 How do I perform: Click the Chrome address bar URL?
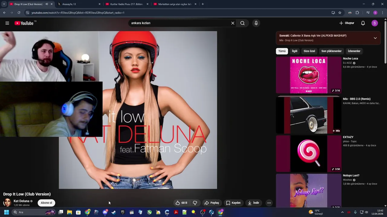pos(78,13)
